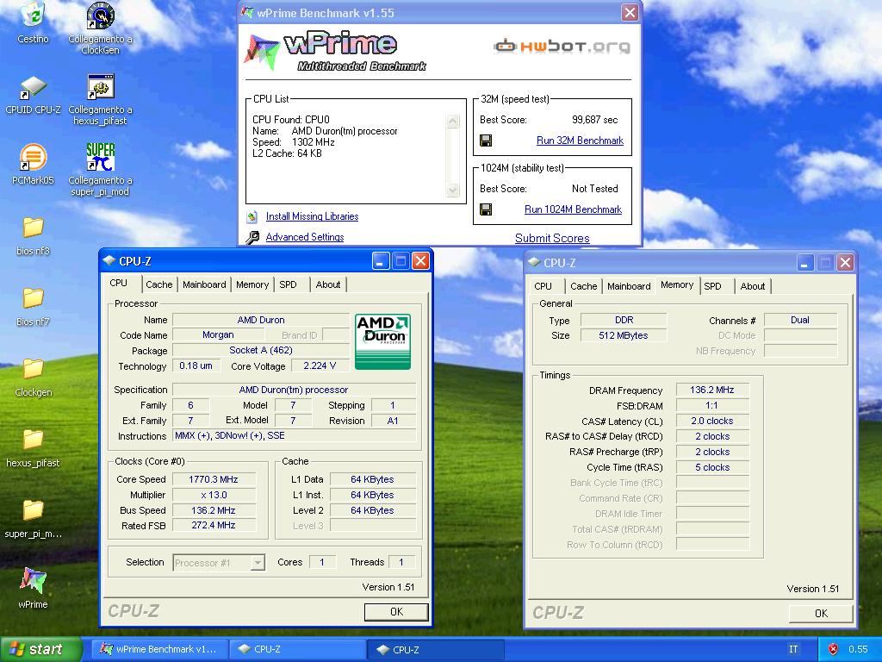Viewport: 882px width, 662px height.
Task: Click the Size 512 MBytes value
Action: coord(624,335)
